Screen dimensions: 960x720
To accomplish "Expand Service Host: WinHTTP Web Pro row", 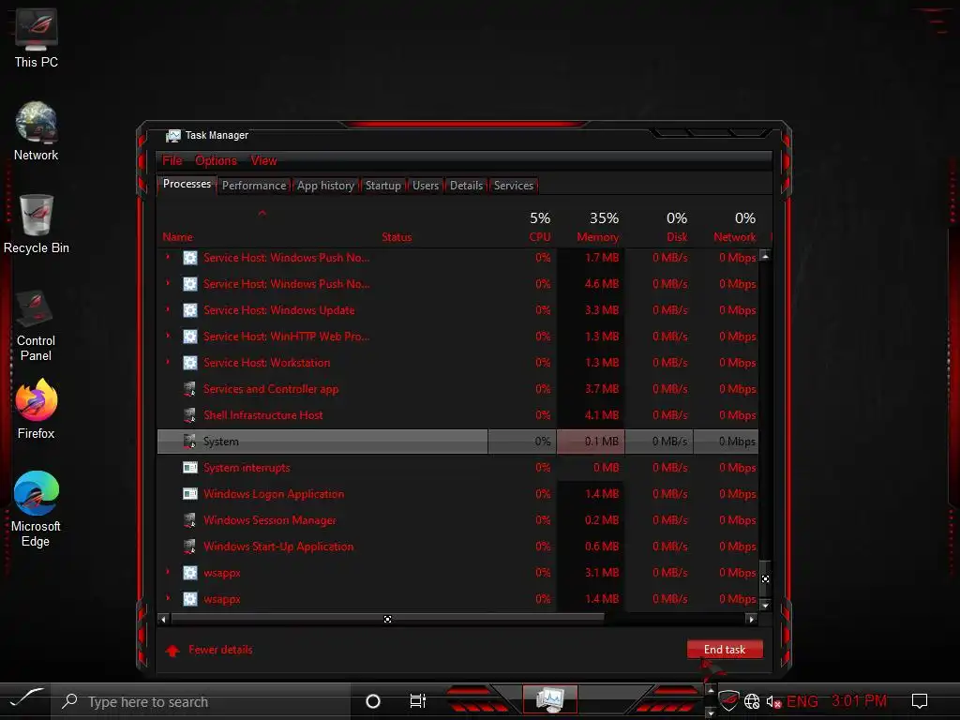I will point(168,337).
